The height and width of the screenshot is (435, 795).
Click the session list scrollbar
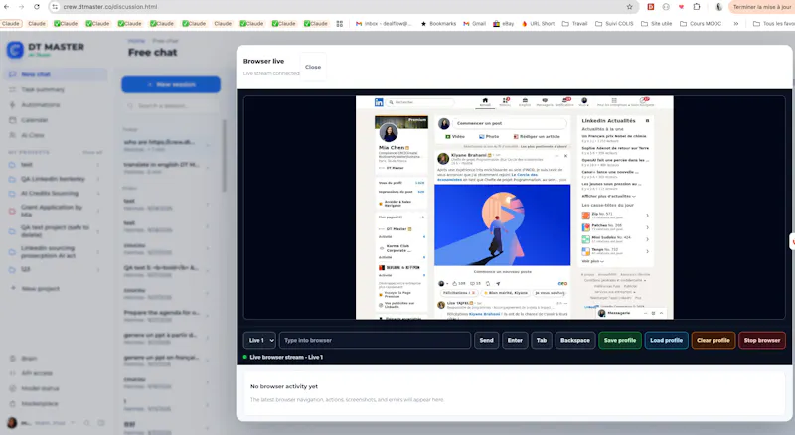225,156
